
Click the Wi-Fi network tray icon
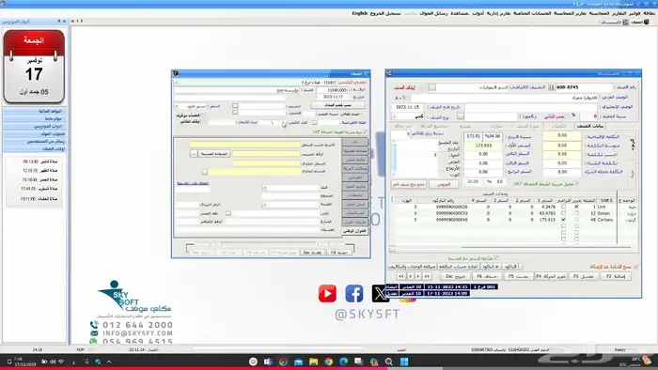point(61,362)
